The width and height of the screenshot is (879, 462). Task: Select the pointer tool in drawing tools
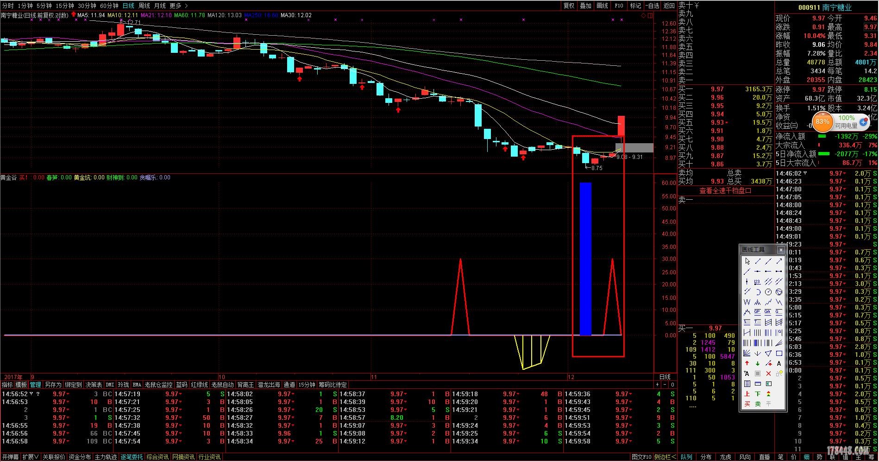pyautogui.click(x=747, y=261)
